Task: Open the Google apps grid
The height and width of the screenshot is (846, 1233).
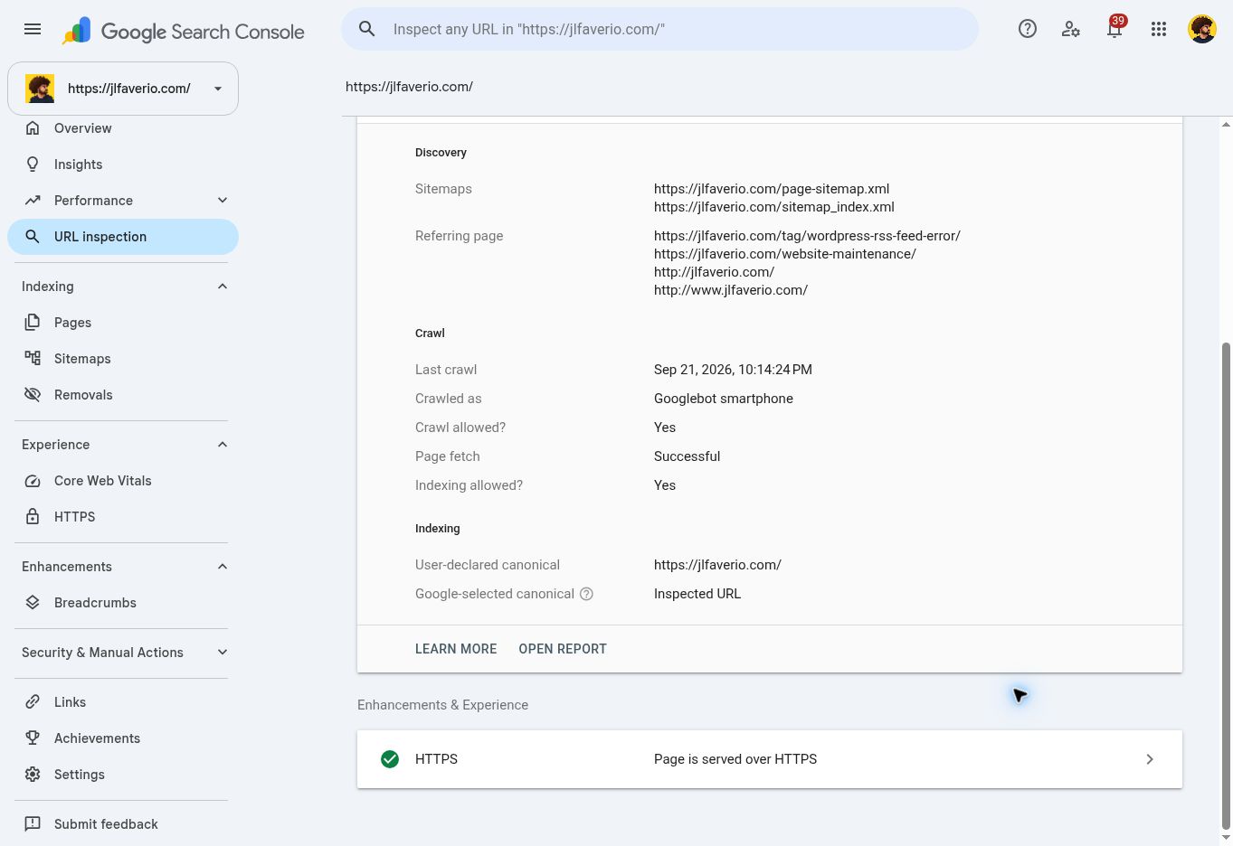Action: point(1159,29)
